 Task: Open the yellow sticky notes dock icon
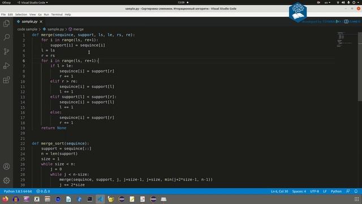[132, 199]
